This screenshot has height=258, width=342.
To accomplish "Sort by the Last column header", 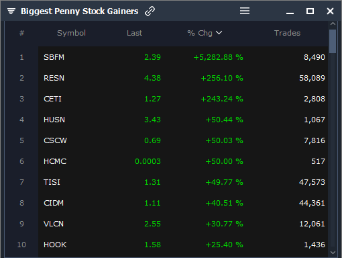I will tap(134, 33).
